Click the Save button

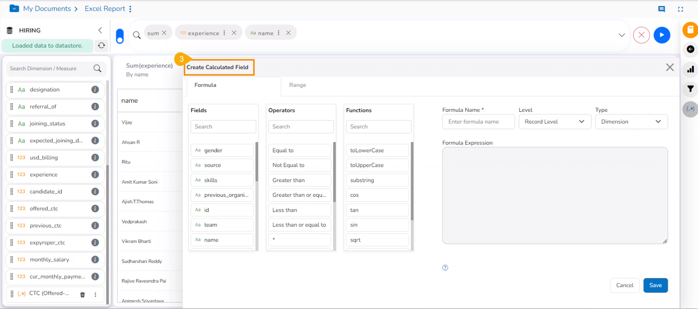[x=655, y=285]
